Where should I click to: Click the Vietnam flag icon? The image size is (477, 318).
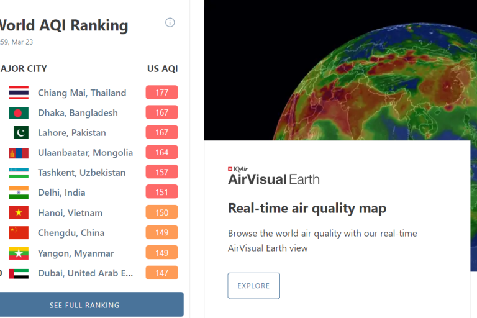pos(19,213)
